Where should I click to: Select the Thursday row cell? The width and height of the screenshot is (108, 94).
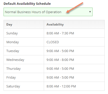(24, 68)
